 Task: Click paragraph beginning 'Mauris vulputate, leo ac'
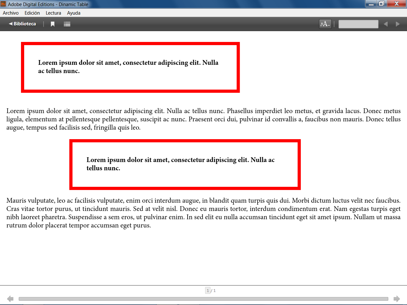[203, 213]
